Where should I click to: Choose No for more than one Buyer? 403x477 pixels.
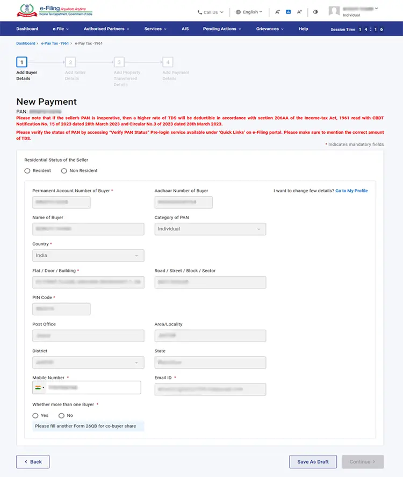[x=61, y=416]
